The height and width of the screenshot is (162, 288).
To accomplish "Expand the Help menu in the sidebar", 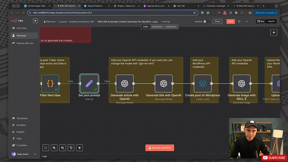I will (x=23, y=139).
